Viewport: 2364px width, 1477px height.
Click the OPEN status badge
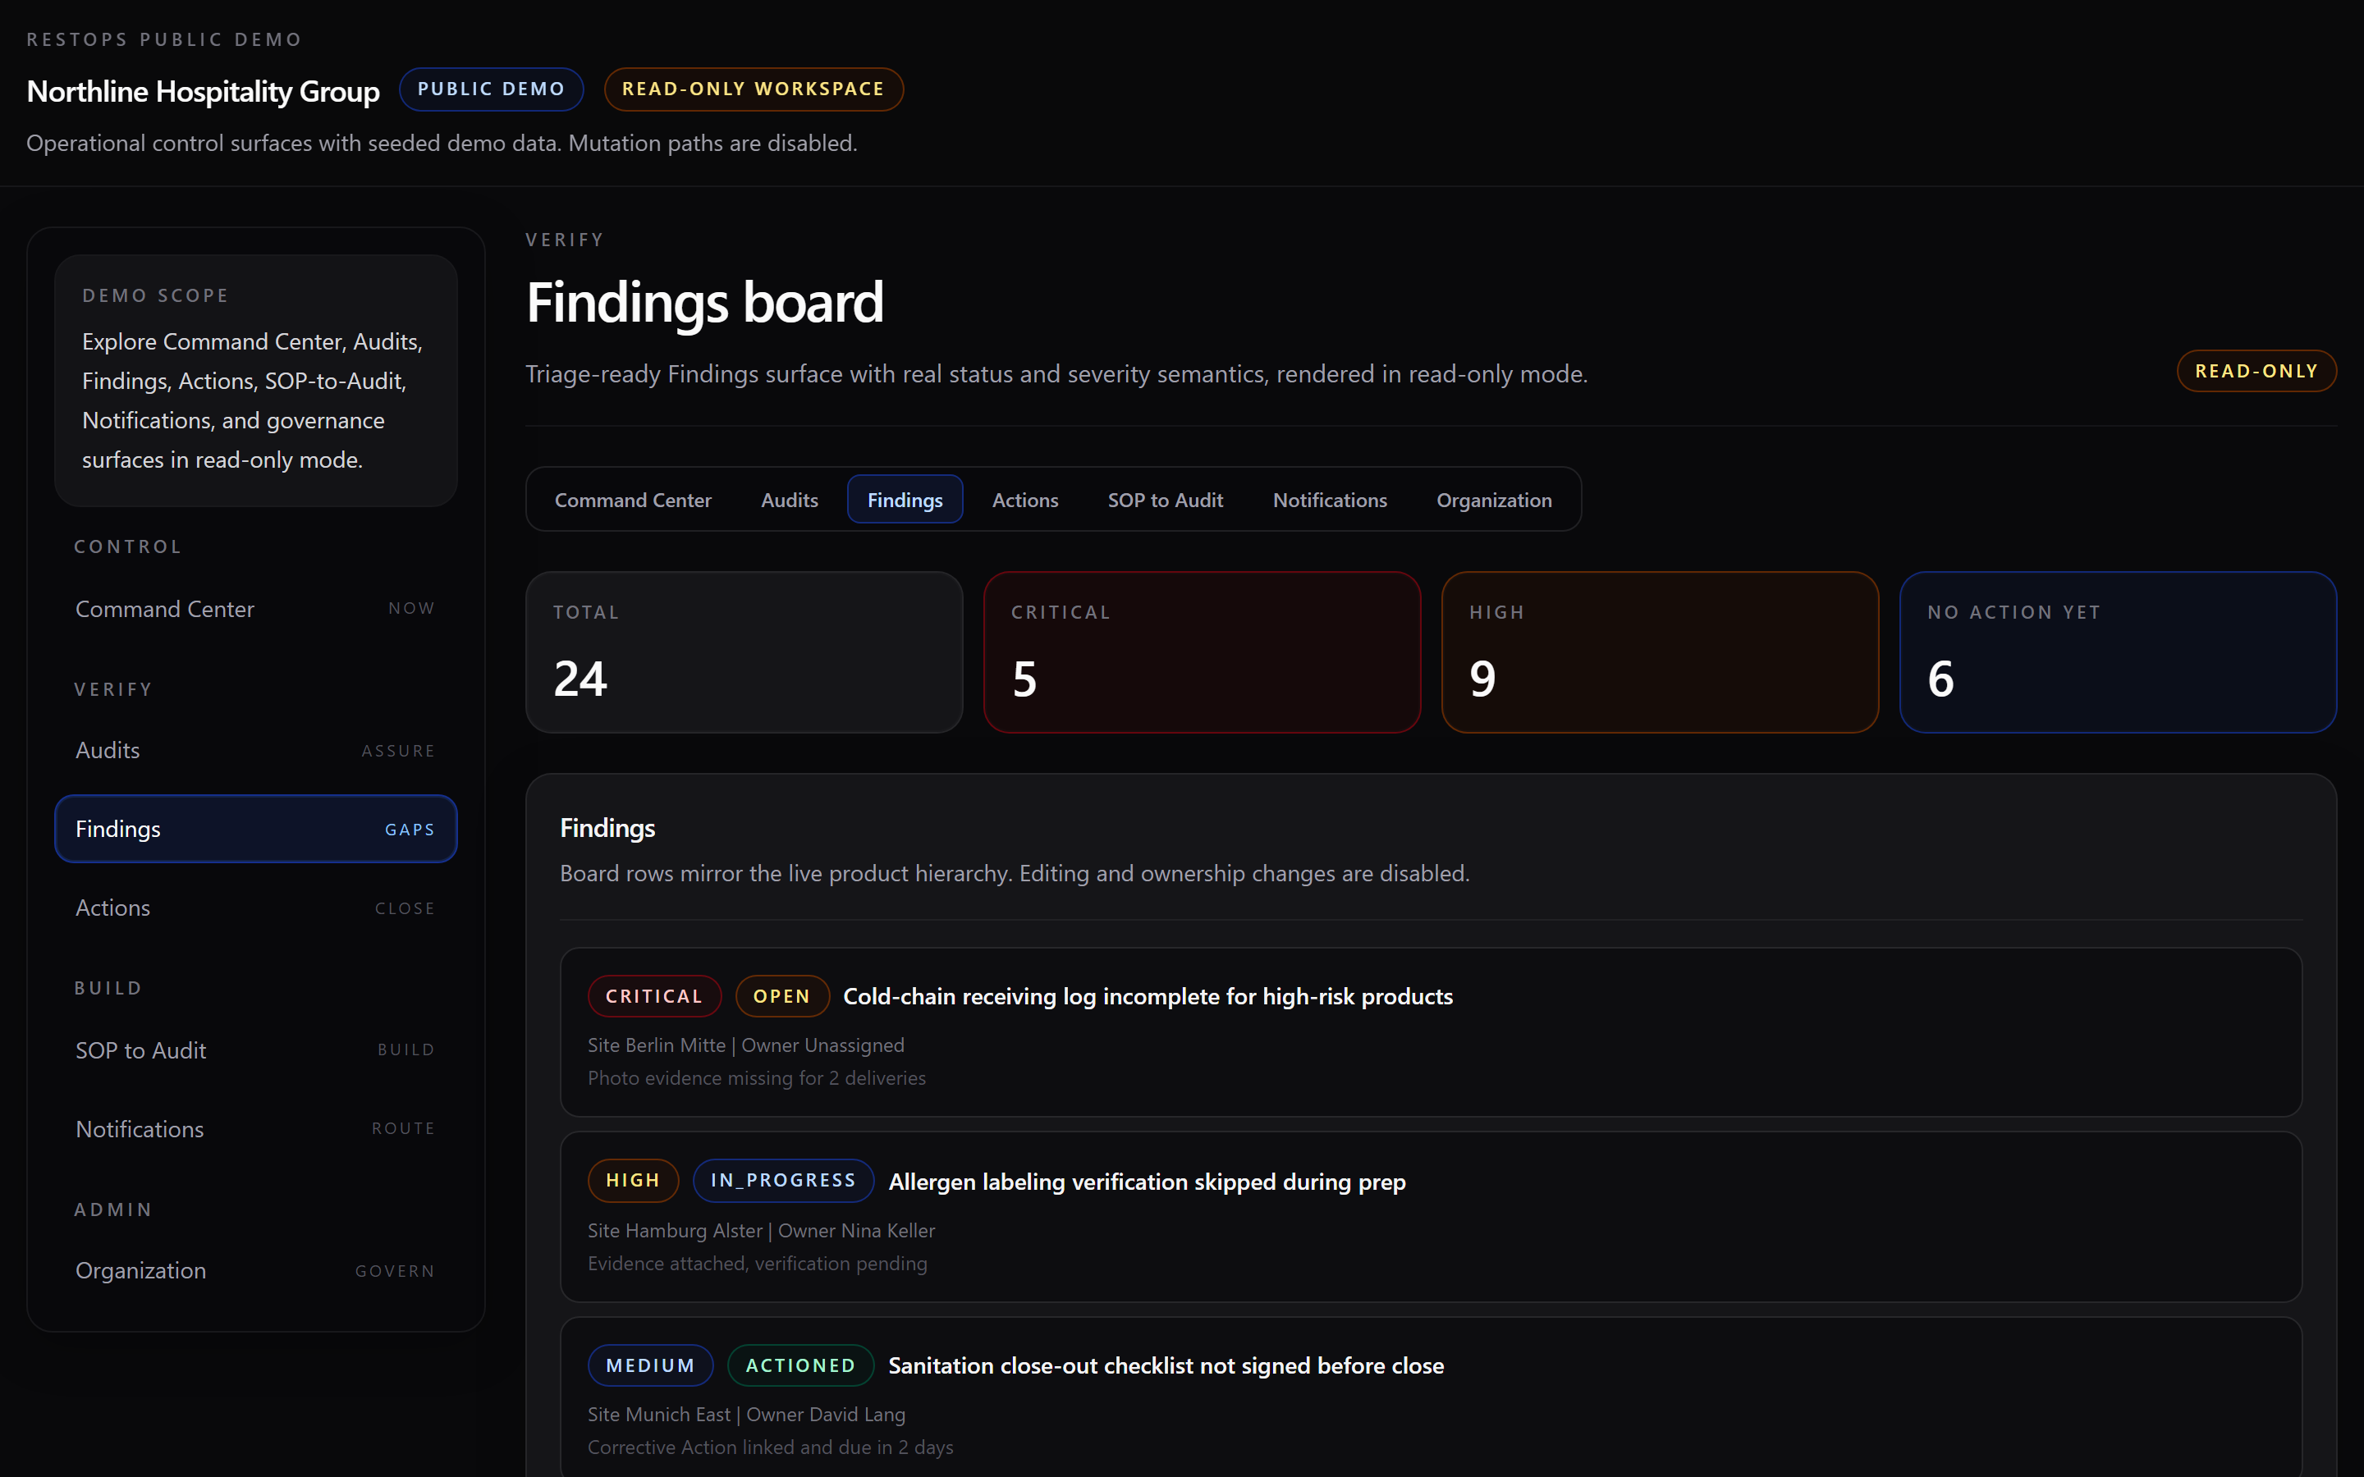(x=781, y=996)
